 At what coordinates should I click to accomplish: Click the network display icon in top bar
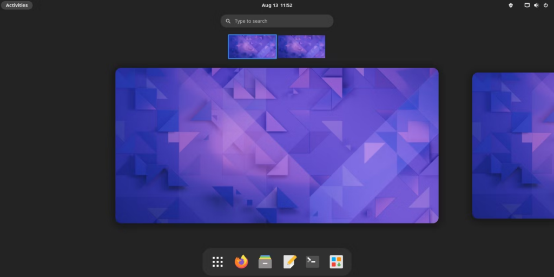[x=527, y=5]
